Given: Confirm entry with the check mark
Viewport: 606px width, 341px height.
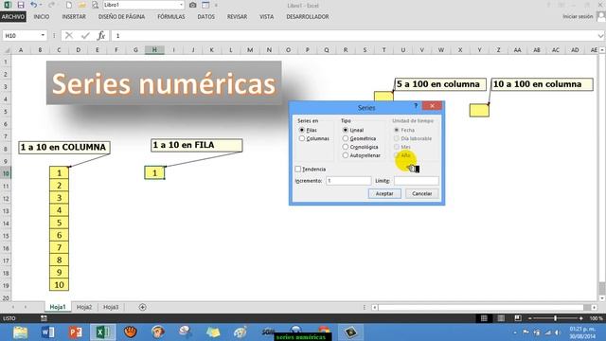Looking at the screenshot, I should [x=85, y=36].
